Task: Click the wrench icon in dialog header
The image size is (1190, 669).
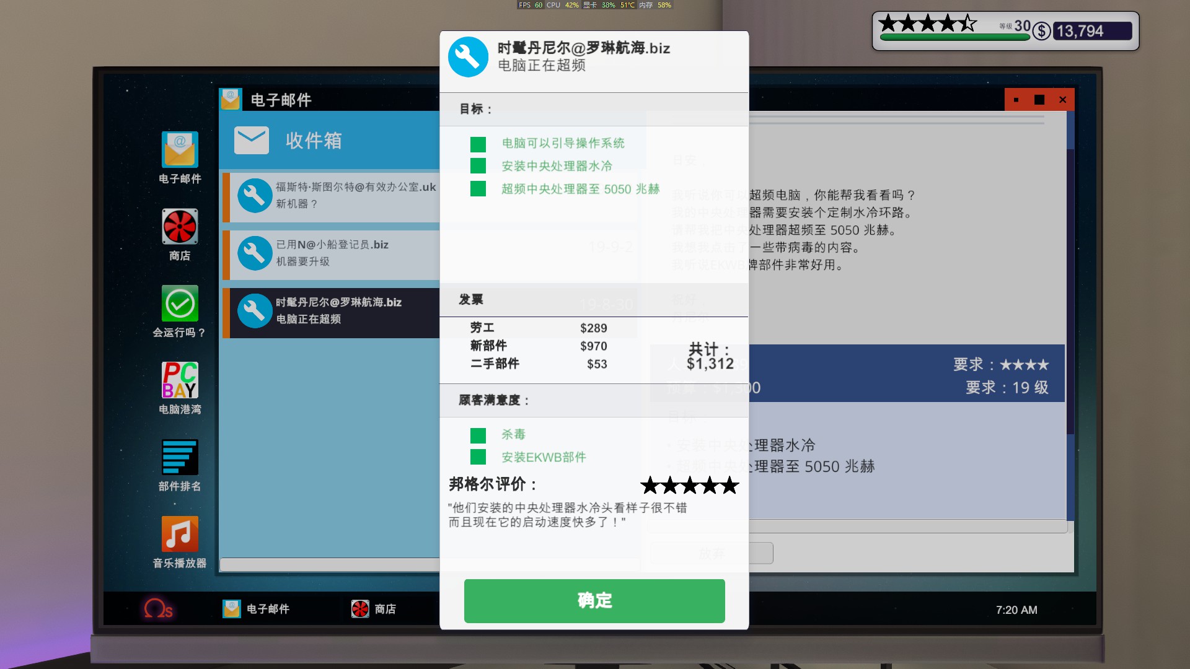Action: click(x=468, y=57)
